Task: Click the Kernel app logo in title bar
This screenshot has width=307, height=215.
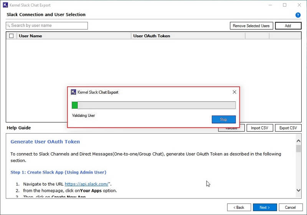Action: 5,5
